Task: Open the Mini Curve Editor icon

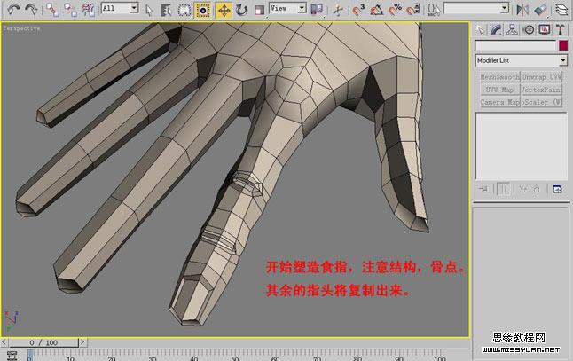Action: (12, 356)
